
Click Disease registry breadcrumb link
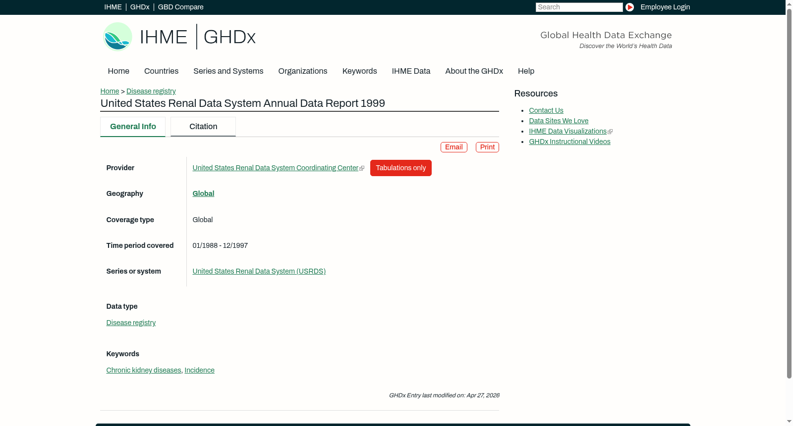pyautogui.click(x=151, y=91)
